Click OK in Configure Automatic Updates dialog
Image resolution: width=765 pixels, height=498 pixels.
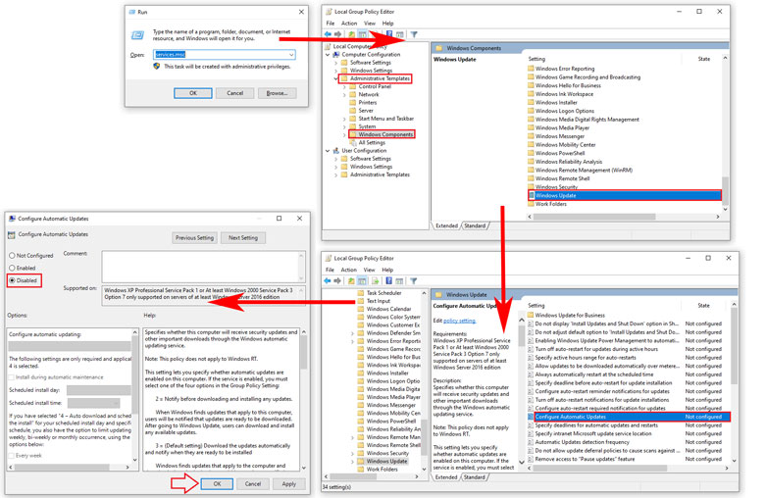click(217, 484)
